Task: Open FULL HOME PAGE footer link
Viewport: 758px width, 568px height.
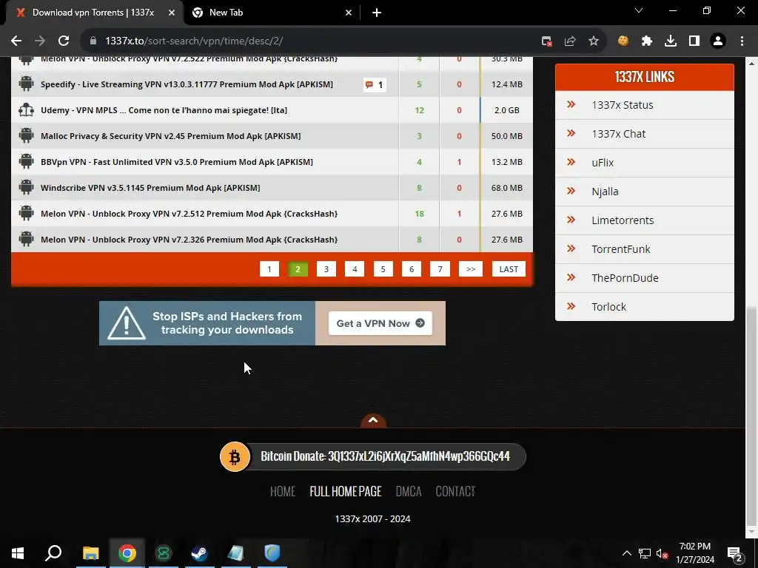Action: coord(345,491)
